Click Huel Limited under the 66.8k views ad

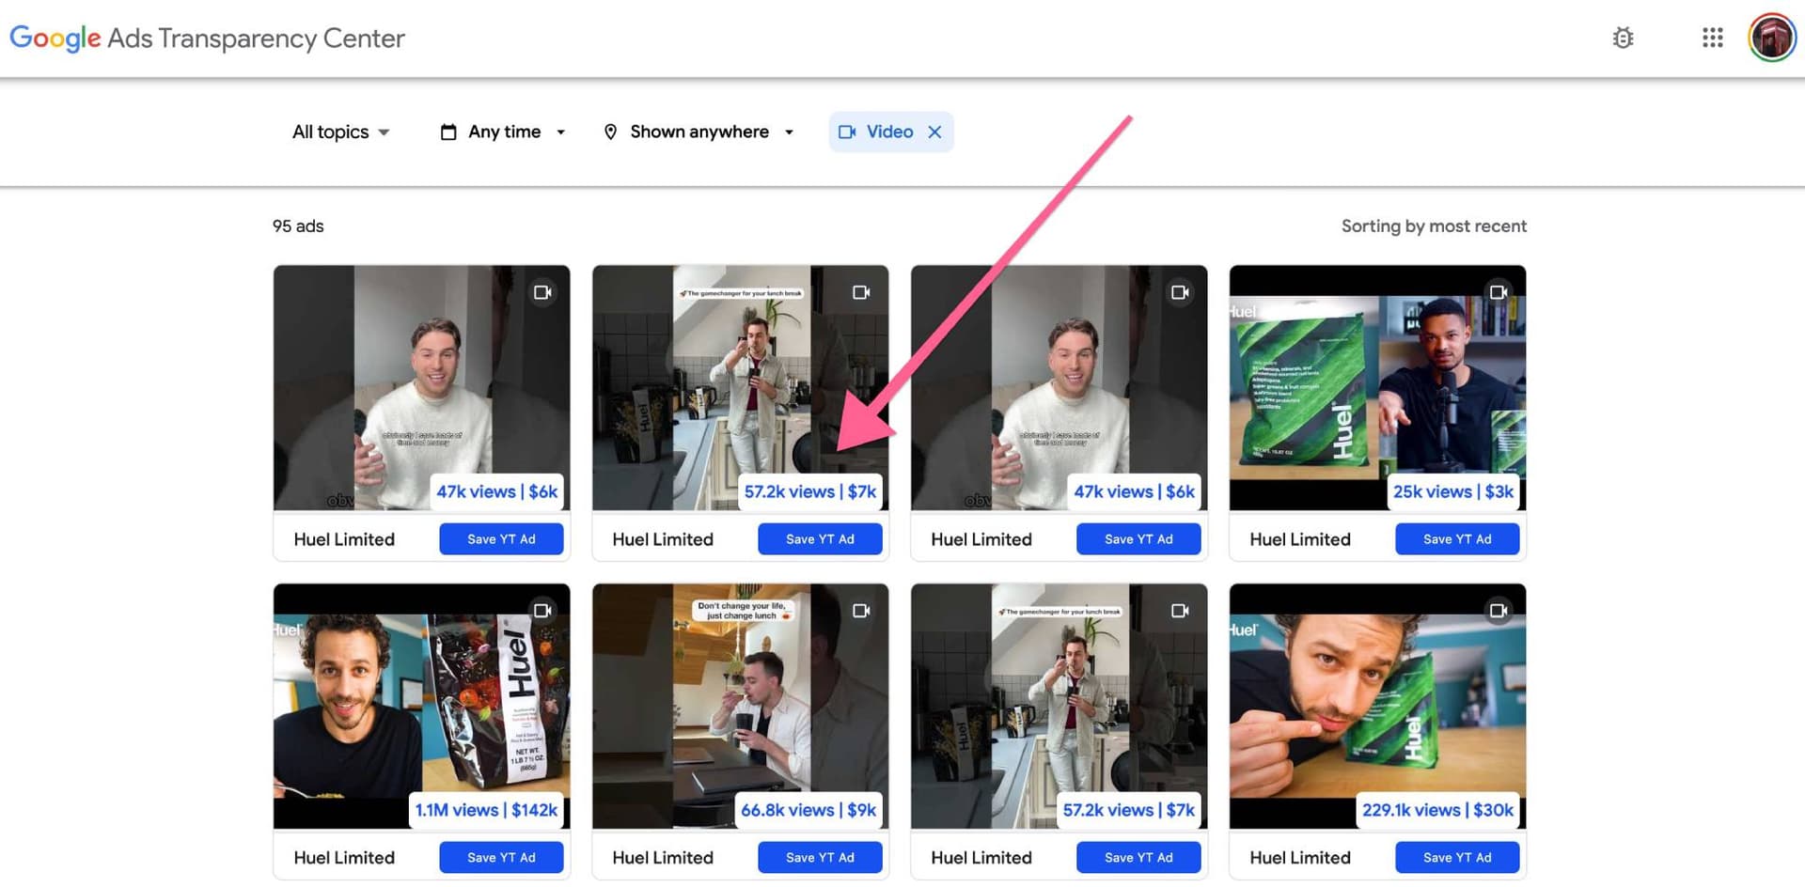[663, 858]
